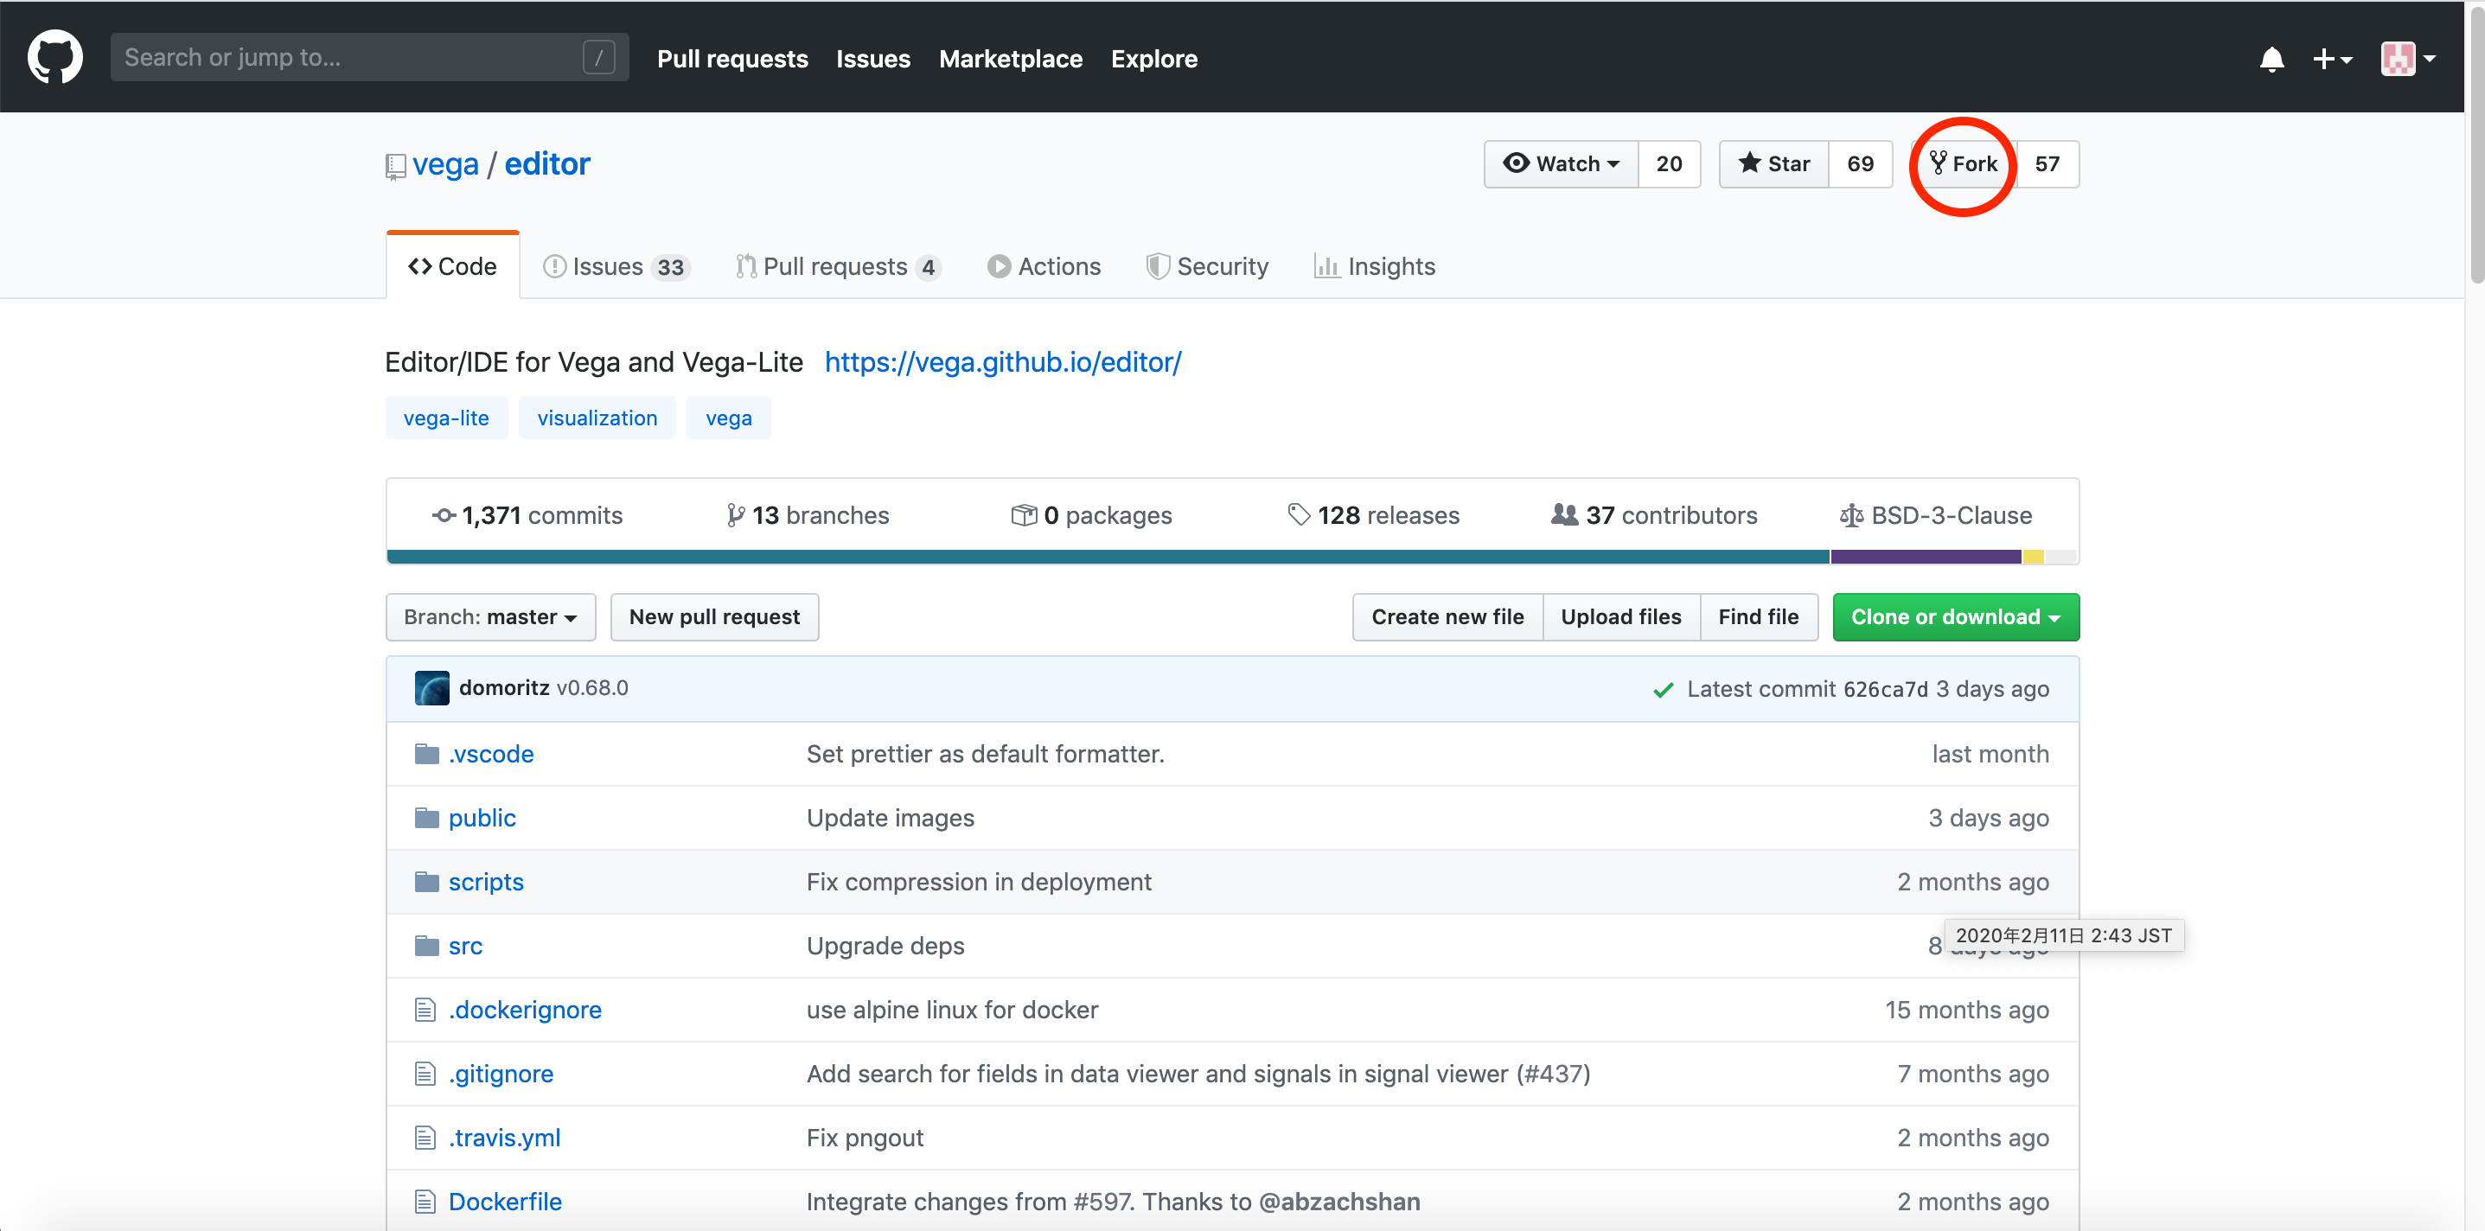This screenshot has height=1231, width=2485.
Task: View 128 releases
Action: [x=1374, y=515]
